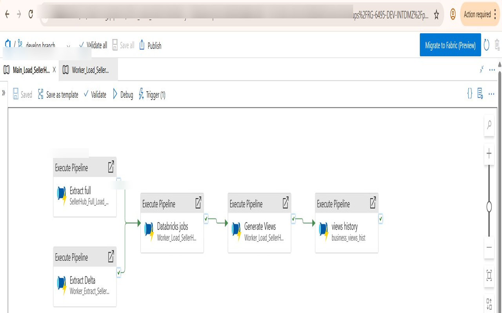Click the business_views_hist pipeline name

click(349, 237)
